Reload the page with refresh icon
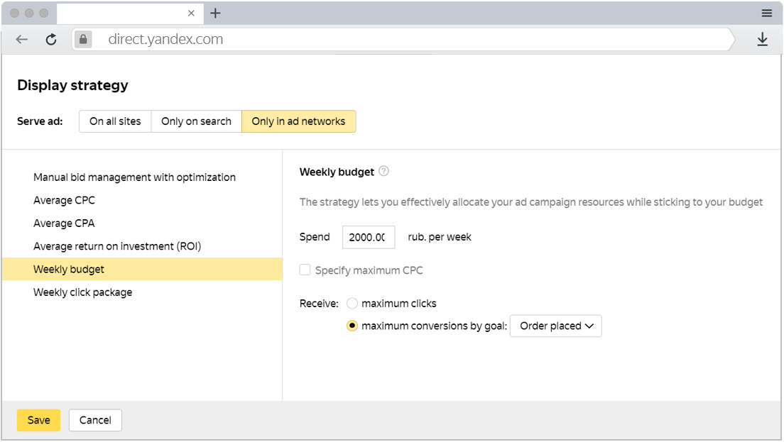 click(51, 40)
